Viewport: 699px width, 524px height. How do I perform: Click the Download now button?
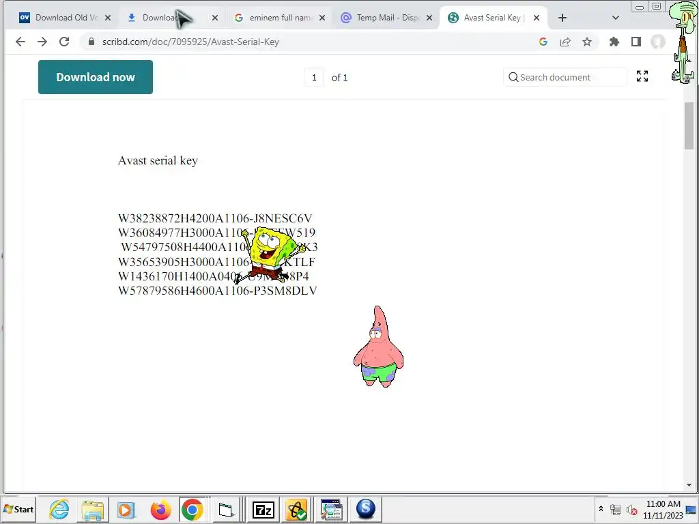[96, 77]
